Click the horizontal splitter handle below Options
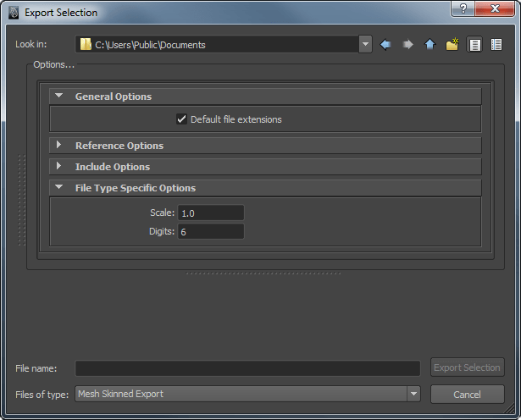Viewport: 521px width, 420px height. tap(263, 274)
